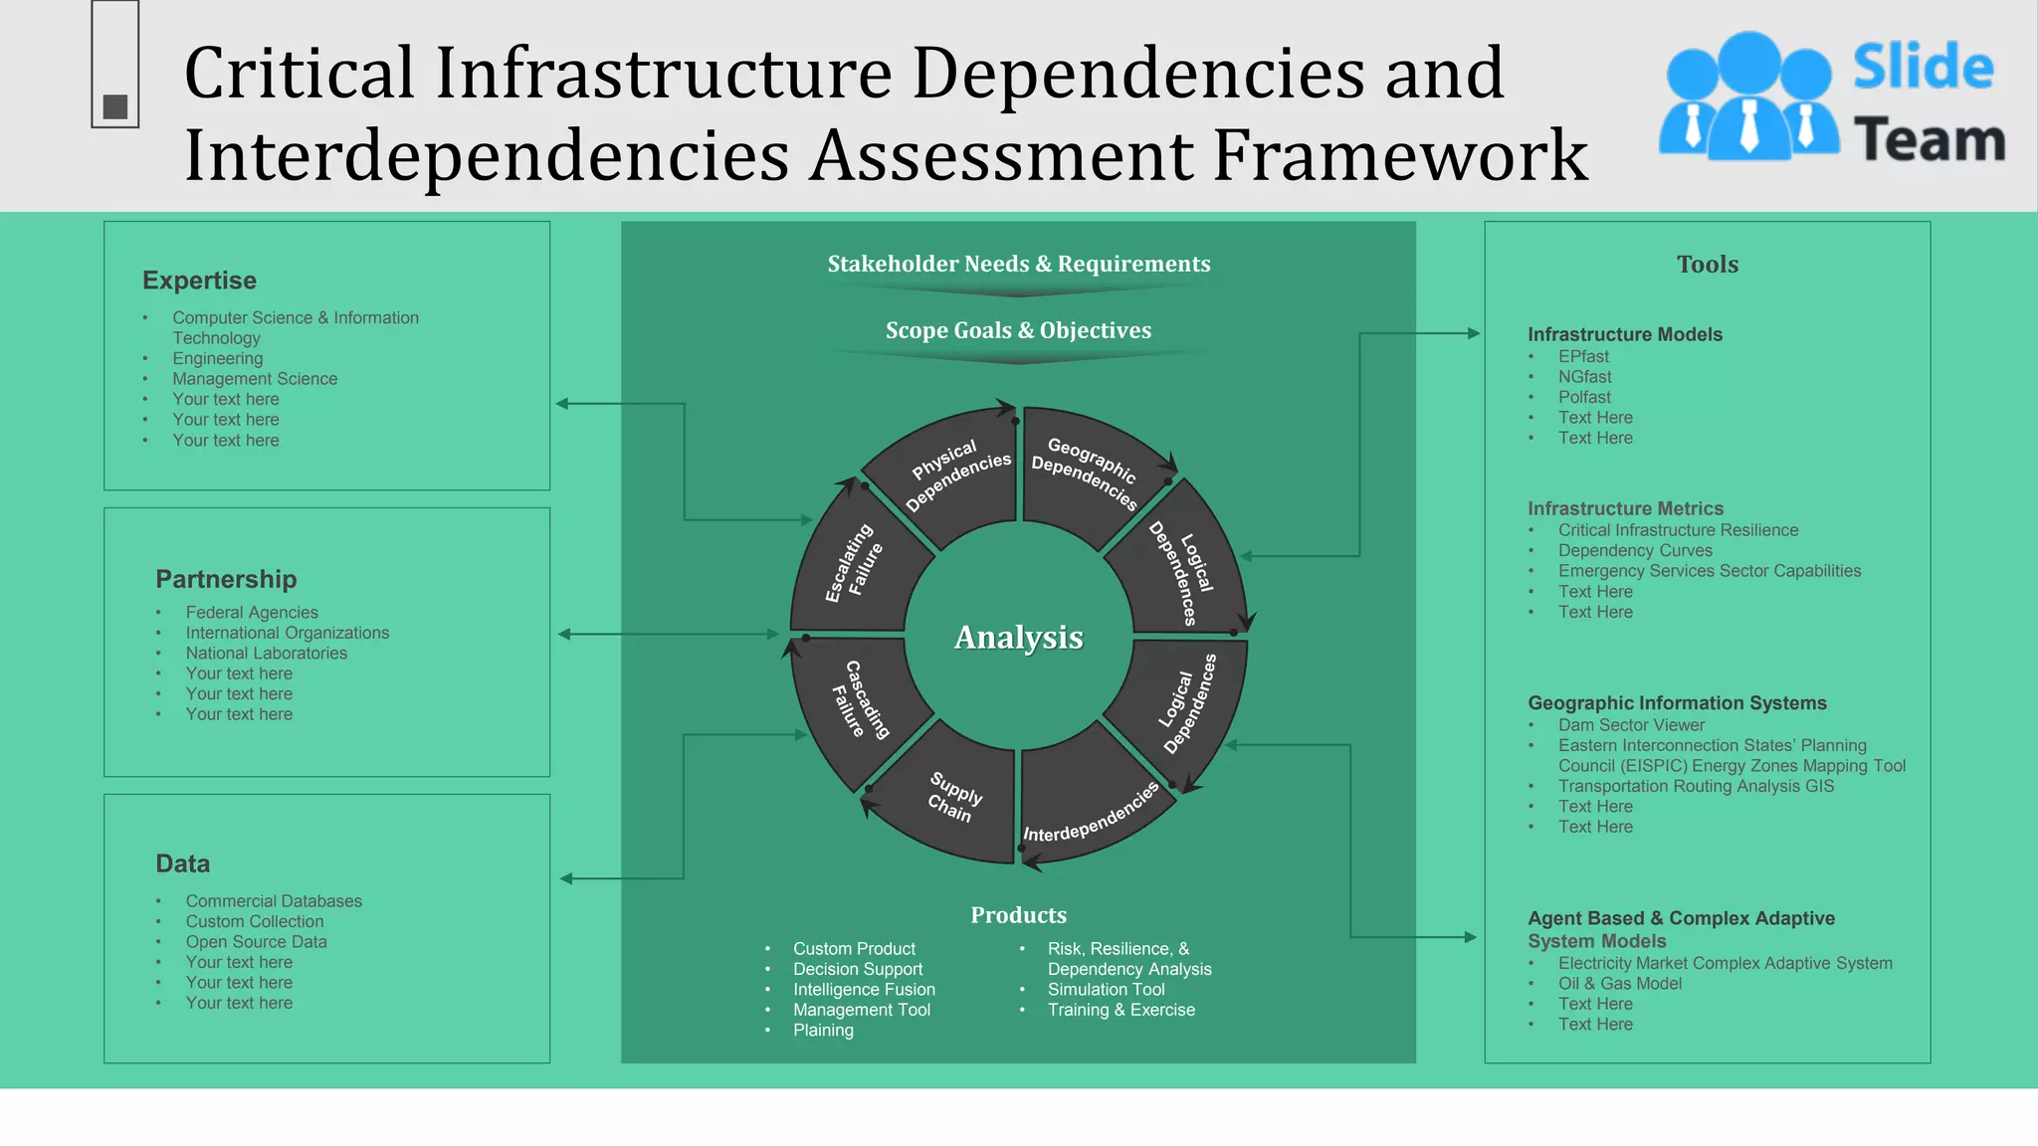
Task: Select 'Risk, Resilience, & Dependency Analysis' bullet
Action: click(1129, 959)
